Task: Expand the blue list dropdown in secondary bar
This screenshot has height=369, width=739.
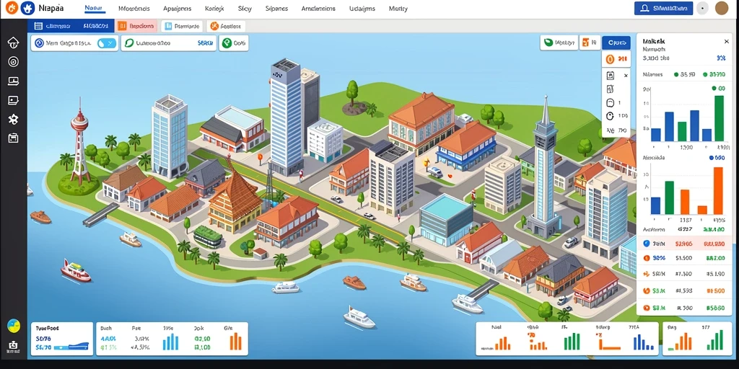Action: 71,27
